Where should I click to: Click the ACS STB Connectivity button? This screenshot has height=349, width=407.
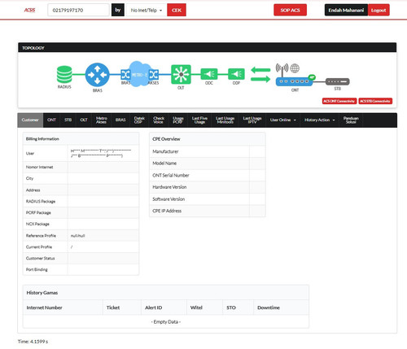[x=375, y=101]
